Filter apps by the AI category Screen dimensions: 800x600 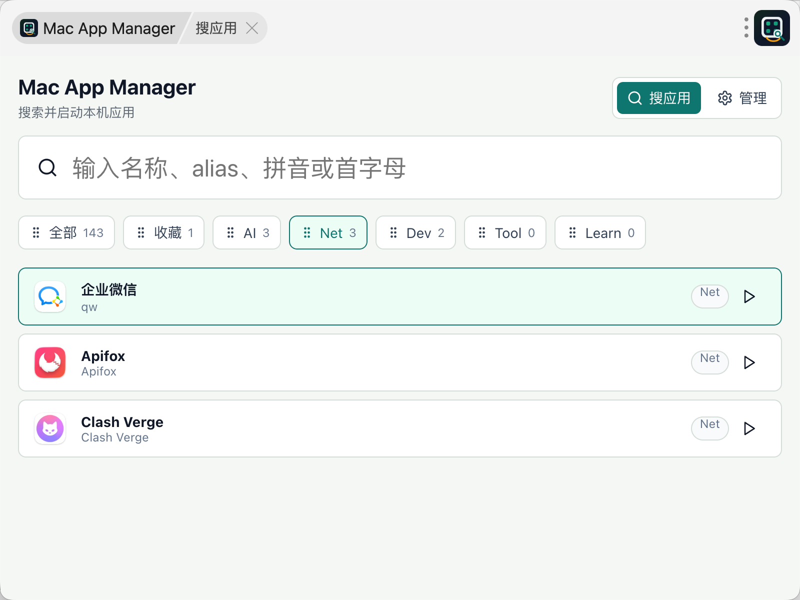coord(246,232)
